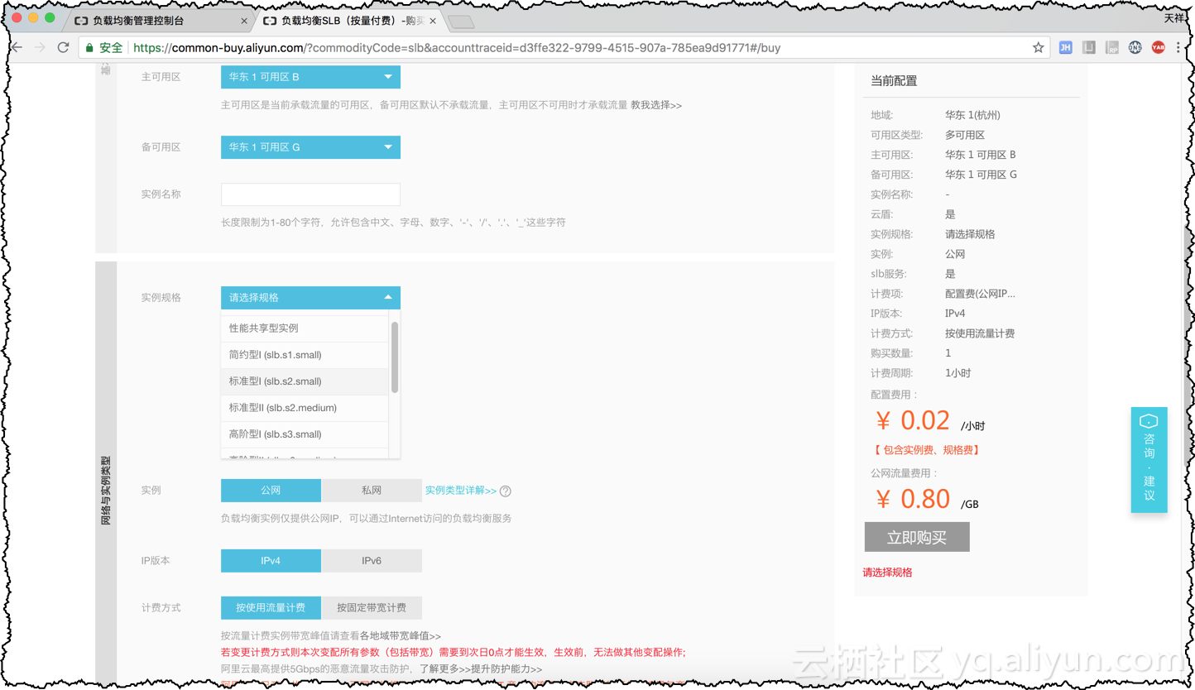The image size is (1195, 690).
Task: Collapse the 请选择规格 dropdown
Action: pos(310,298)
